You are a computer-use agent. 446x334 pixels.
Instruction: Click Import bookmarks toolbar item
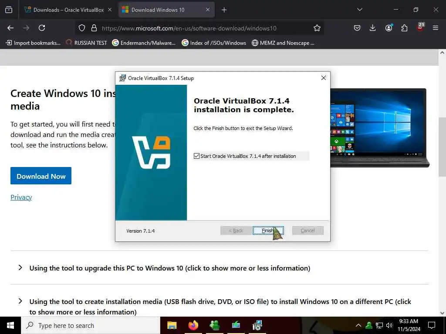33,43
